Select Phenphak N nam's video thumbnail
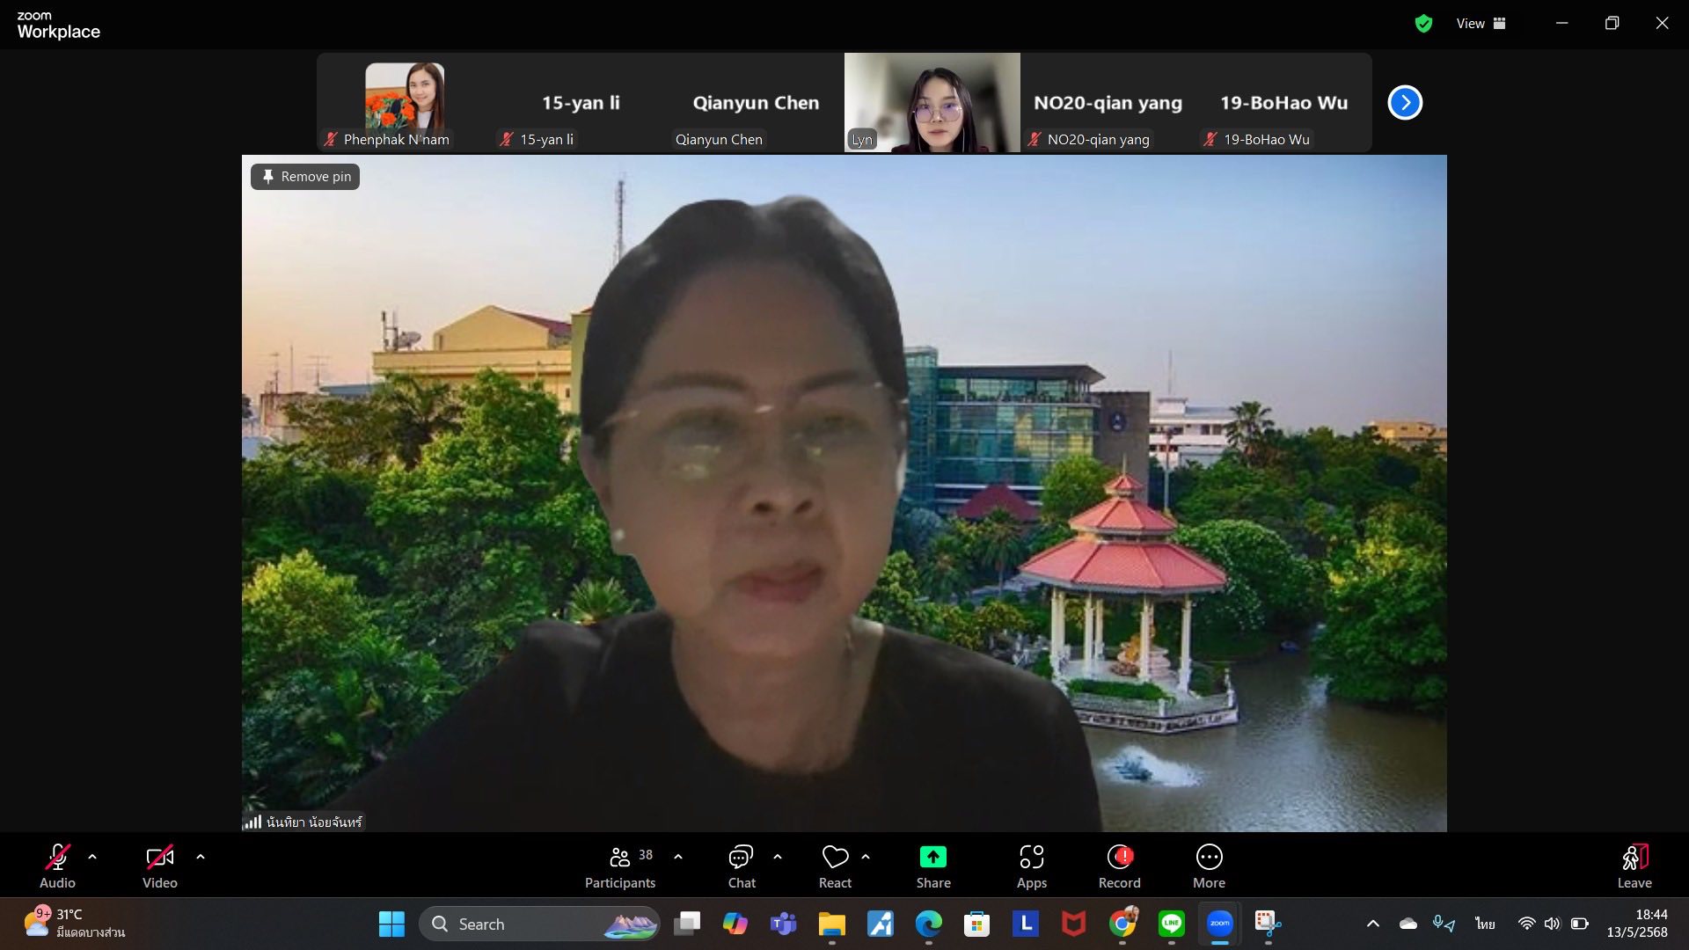 pyautogui.click(x=405, y=102)
